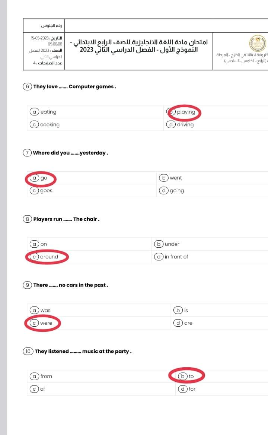Image resolution: width=268 pixels, height=435 pixels.
Task: Select 'went' for question 7
Action: tap(175, 178)
